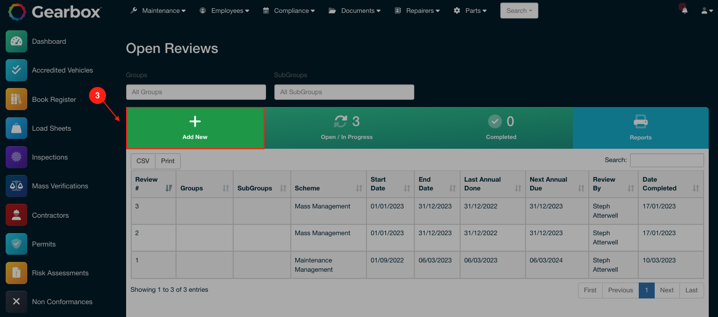718x317 pixels.
Task: Click review number 2 cell
Action: [x=153, y=238]
